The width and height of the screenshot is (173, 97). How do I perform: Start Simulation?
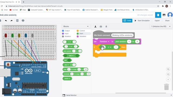pos(142,20)
